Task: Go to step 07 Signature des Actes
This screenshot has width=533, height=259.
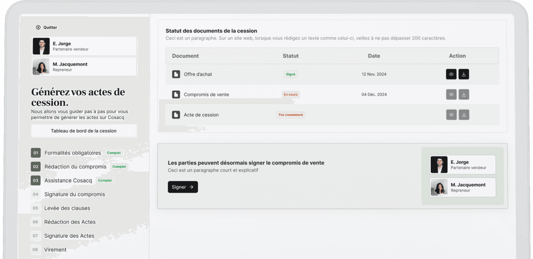Action: pyautogui.click(x=63, y=236)
